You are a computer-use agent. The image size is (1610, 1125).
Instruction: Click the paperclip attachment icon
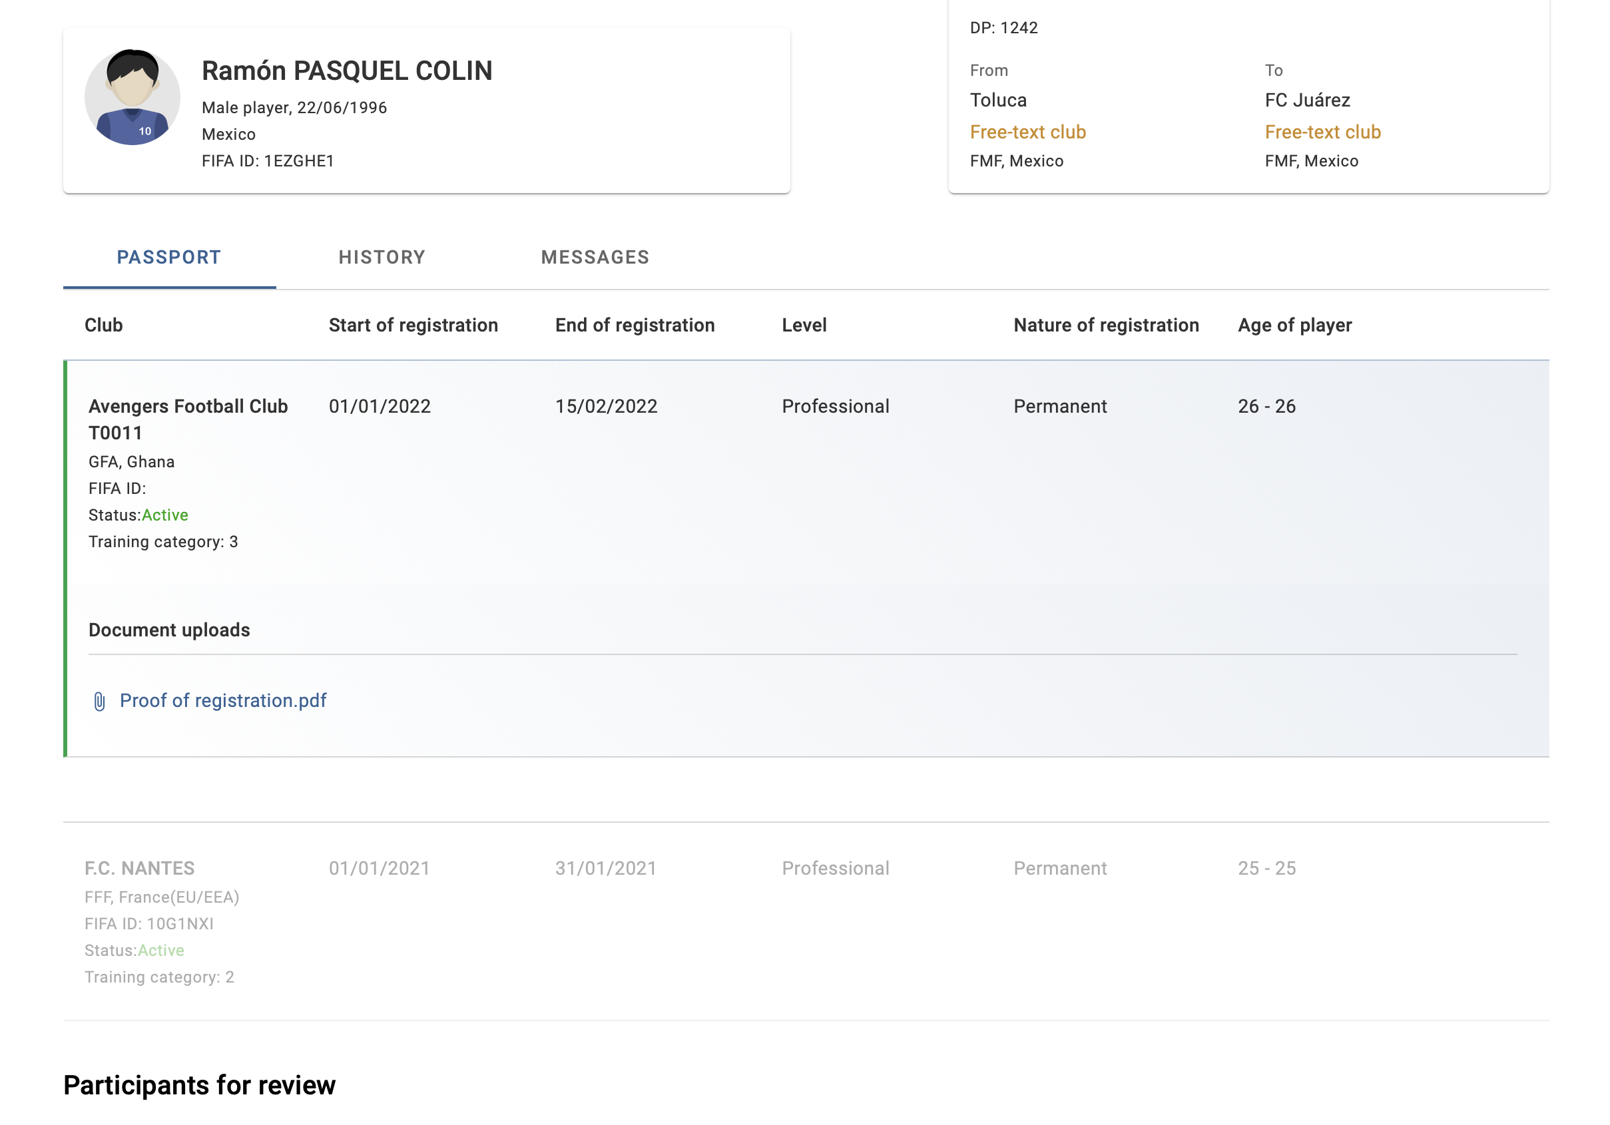point(100,702)
